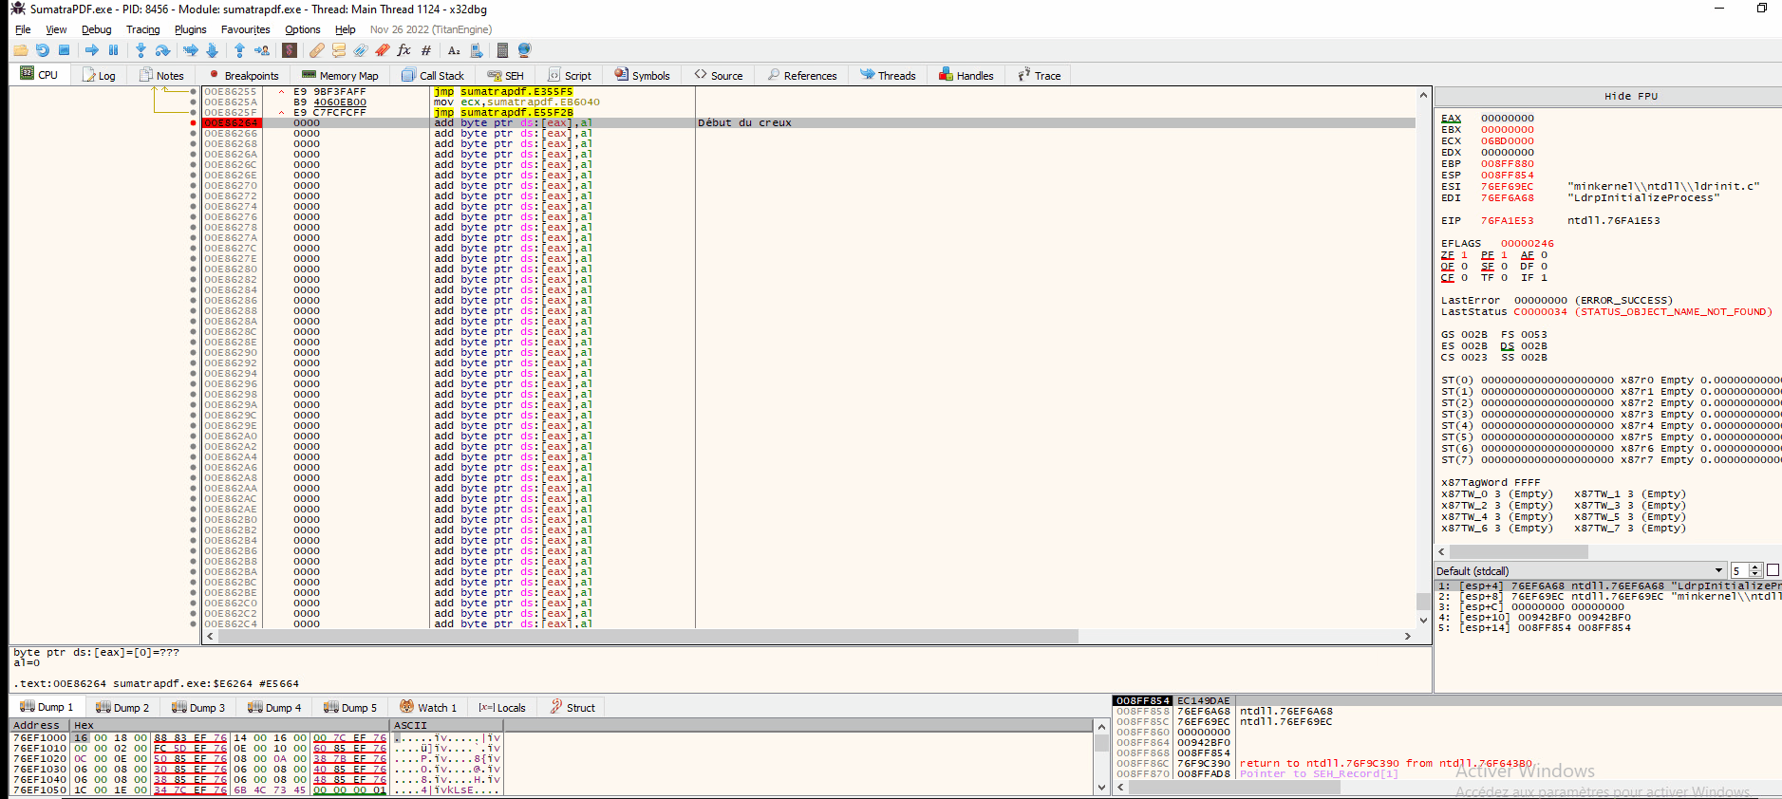1782x799 pixels.
Task: Click the Open file toolbar icon
Action: pos(21,50)
